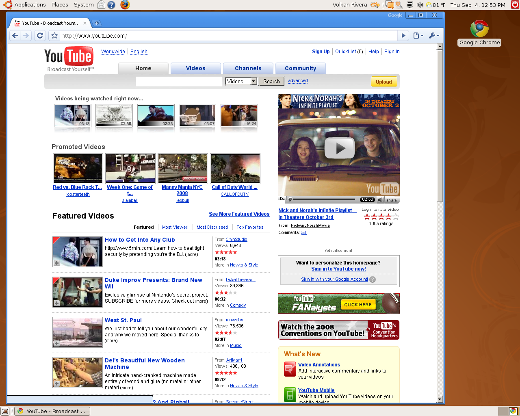Click the share icon in the video player
This screenshot has width=520, height=416.
pyautogui.click(x=391, y=200)
